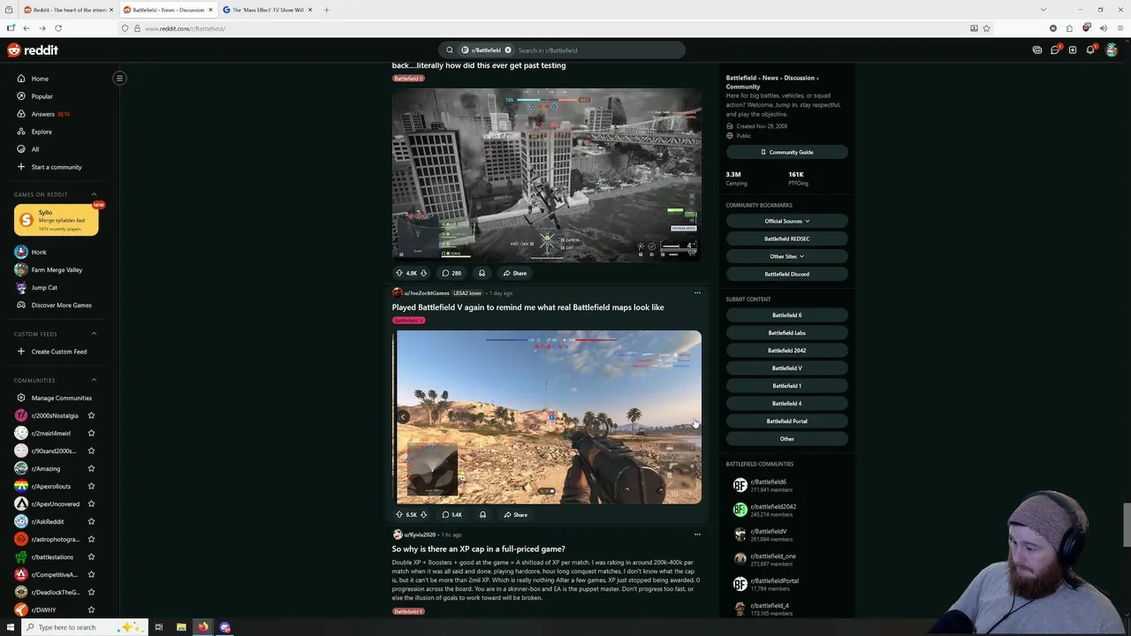Collapse the Games on Reddit section

click(x=94, y=194)
